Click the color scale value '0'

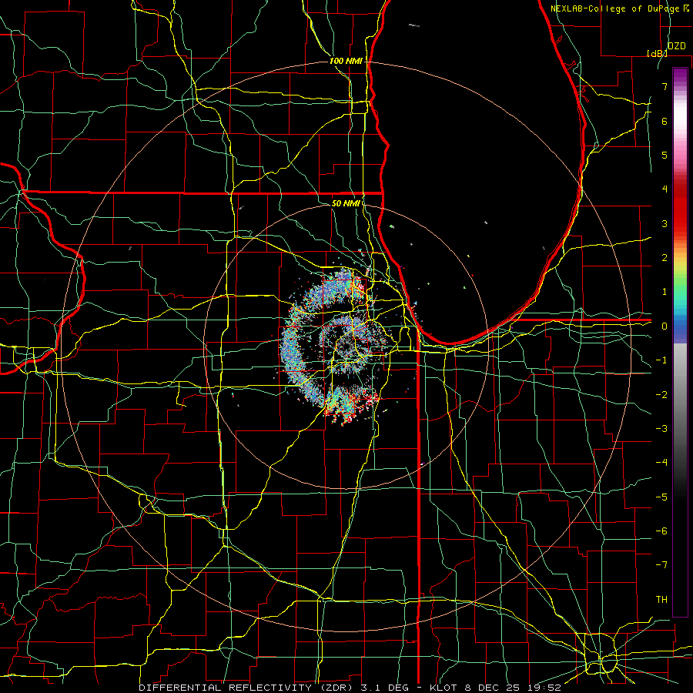coord(665,326)
